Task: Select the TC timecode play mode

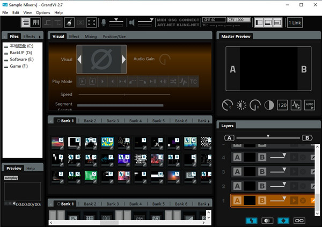Action: (x=193, y=82)
